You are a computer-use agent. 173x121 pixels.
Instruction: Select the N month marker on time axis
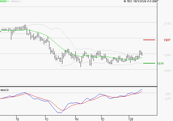(x=77, y=119)
